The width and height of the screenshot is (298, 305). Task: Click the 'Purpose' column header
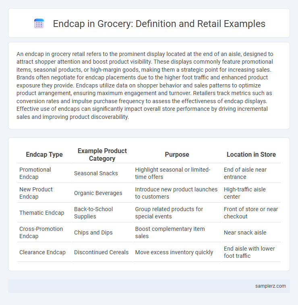177,154
